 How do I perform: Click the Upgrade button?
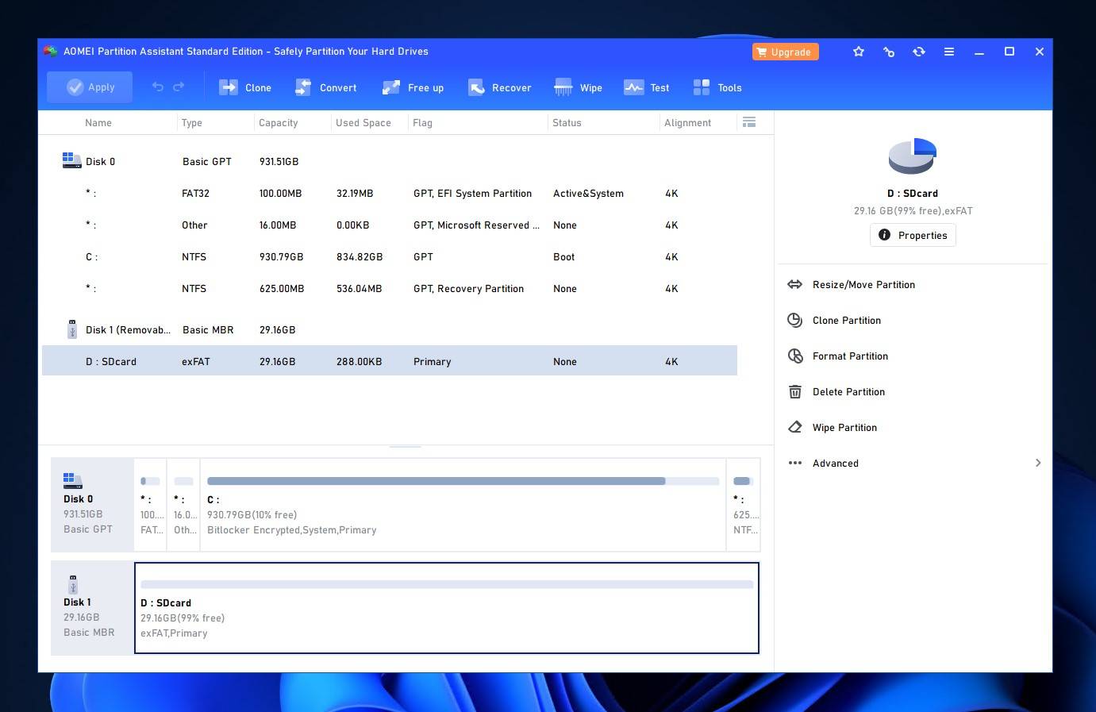click(x=785, y=52)
